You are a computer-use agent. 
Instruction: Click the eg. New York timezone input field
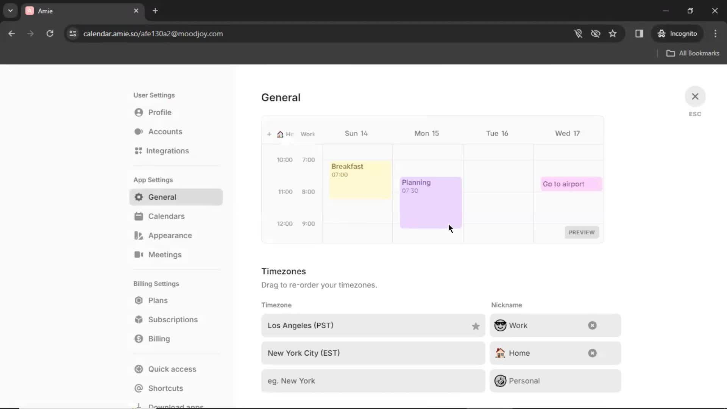point(373,381)
